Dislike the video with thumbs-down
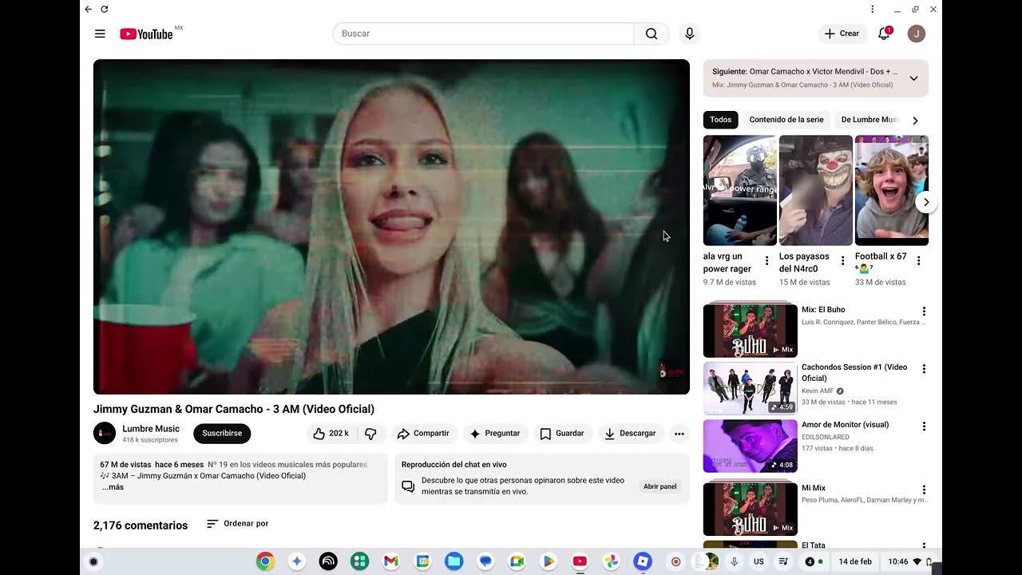Screen dimensions: 1022x575 click(370, 434)
